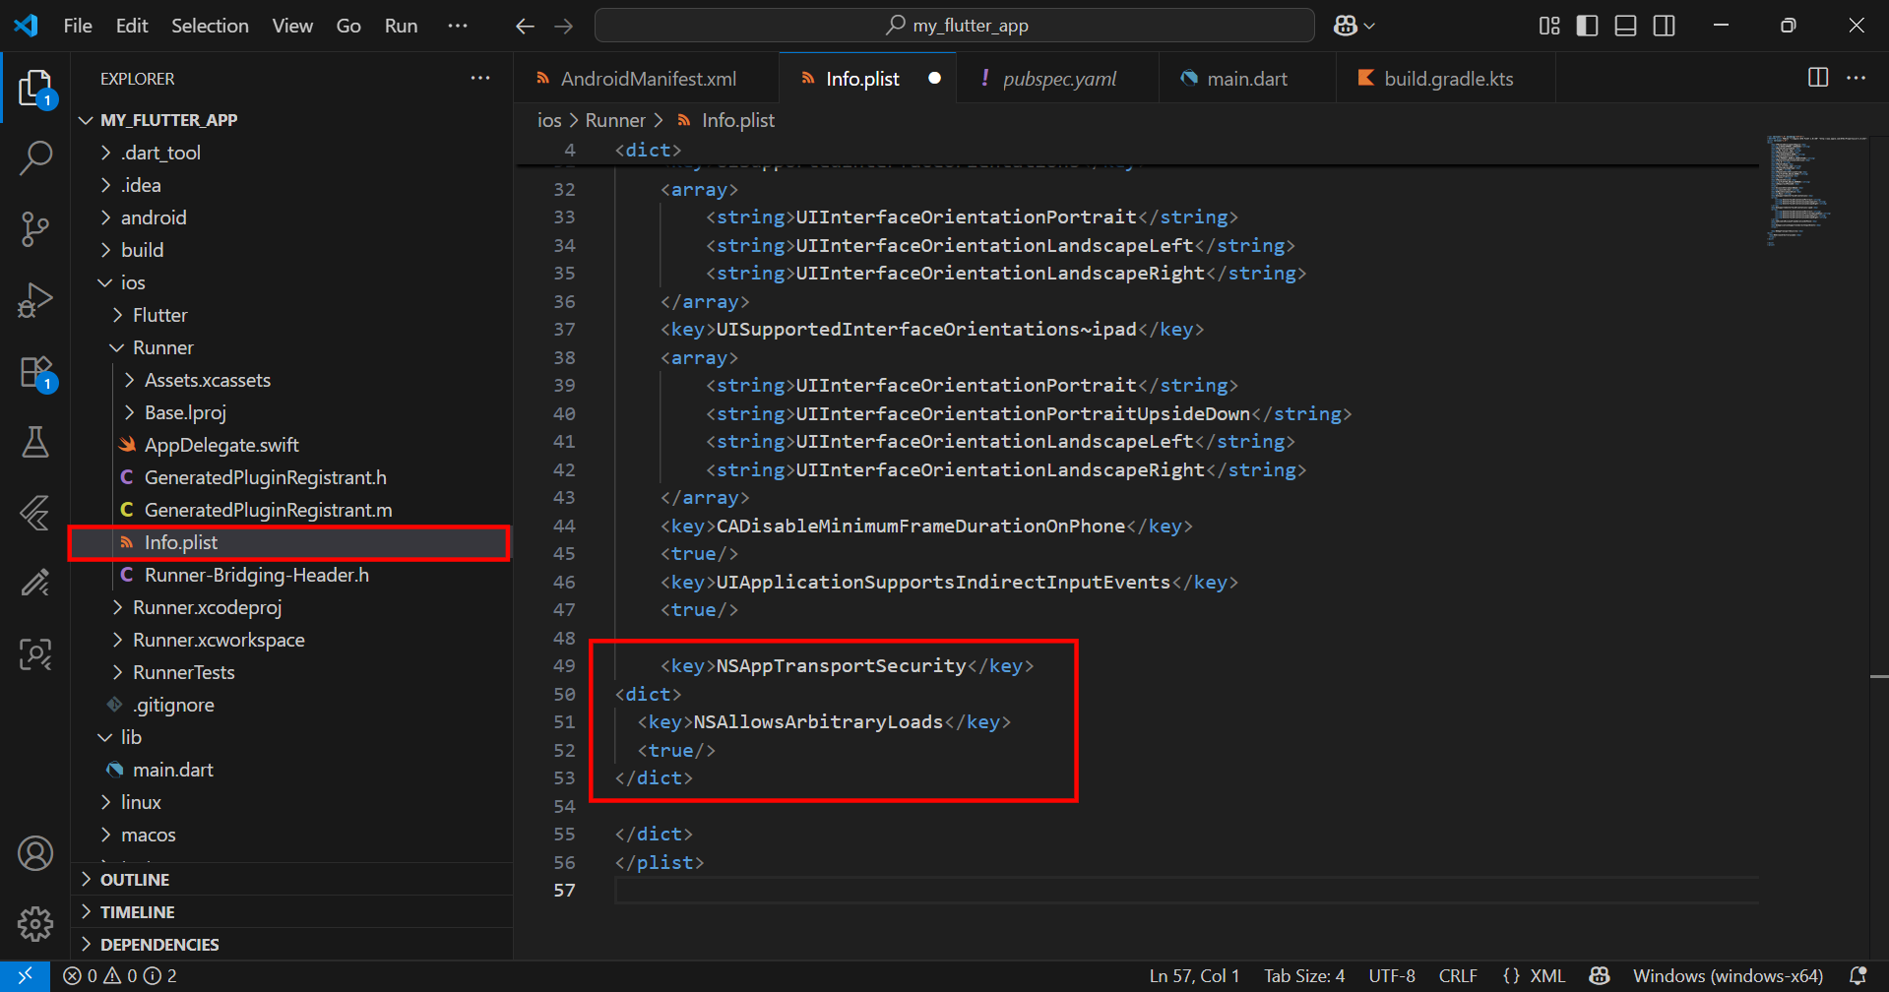
Task: Expand Assets.xcassets folder
Action: point(291,380)
